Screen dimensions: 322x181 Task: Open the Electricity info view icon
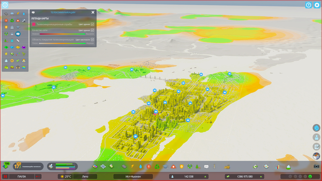pyautogui.click(x=18, y=14)
